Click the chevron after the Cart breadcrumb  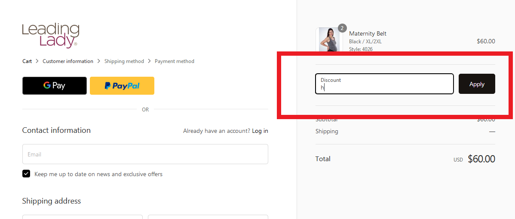[37, 61]
